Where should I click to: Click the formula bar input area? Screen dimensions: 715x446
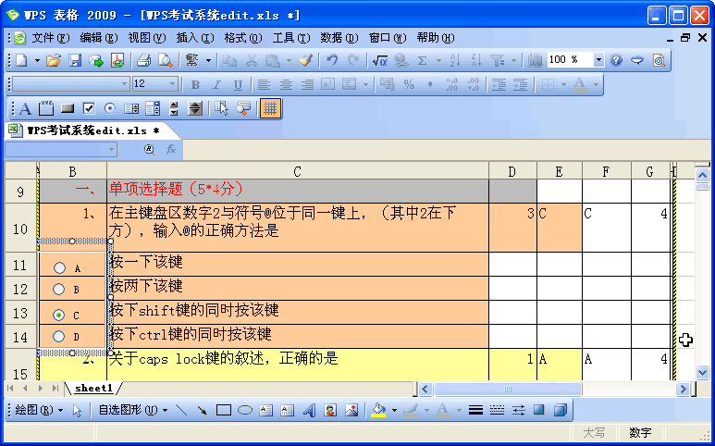tap(446, 149)
